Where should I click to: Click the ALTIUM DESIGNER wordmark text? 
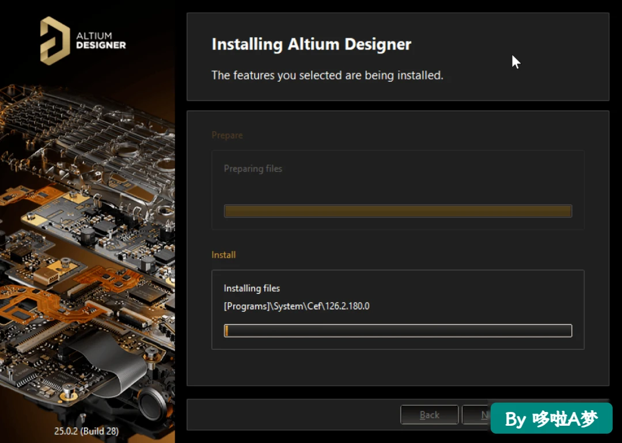pyautogui.click(x=101, y=40)
